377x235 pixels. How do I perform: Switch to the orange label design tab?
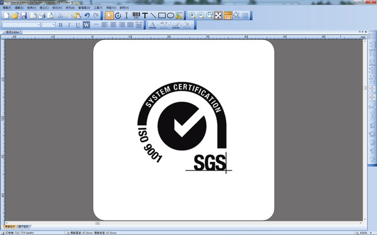pos(10,227)
